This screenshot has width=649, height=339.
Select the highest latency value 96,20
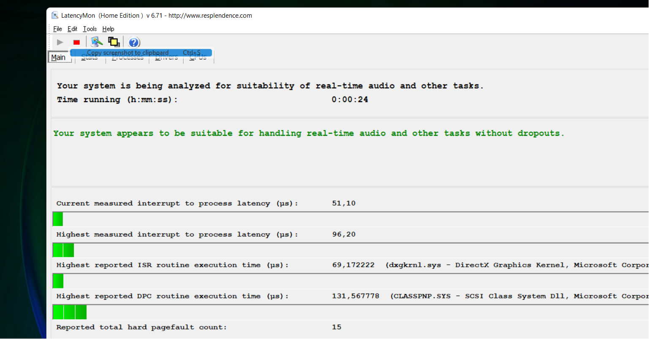point(344,234)
